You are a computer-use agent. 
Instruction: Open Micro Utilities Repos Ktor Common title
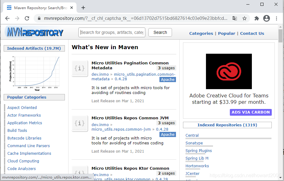(130, 168)
